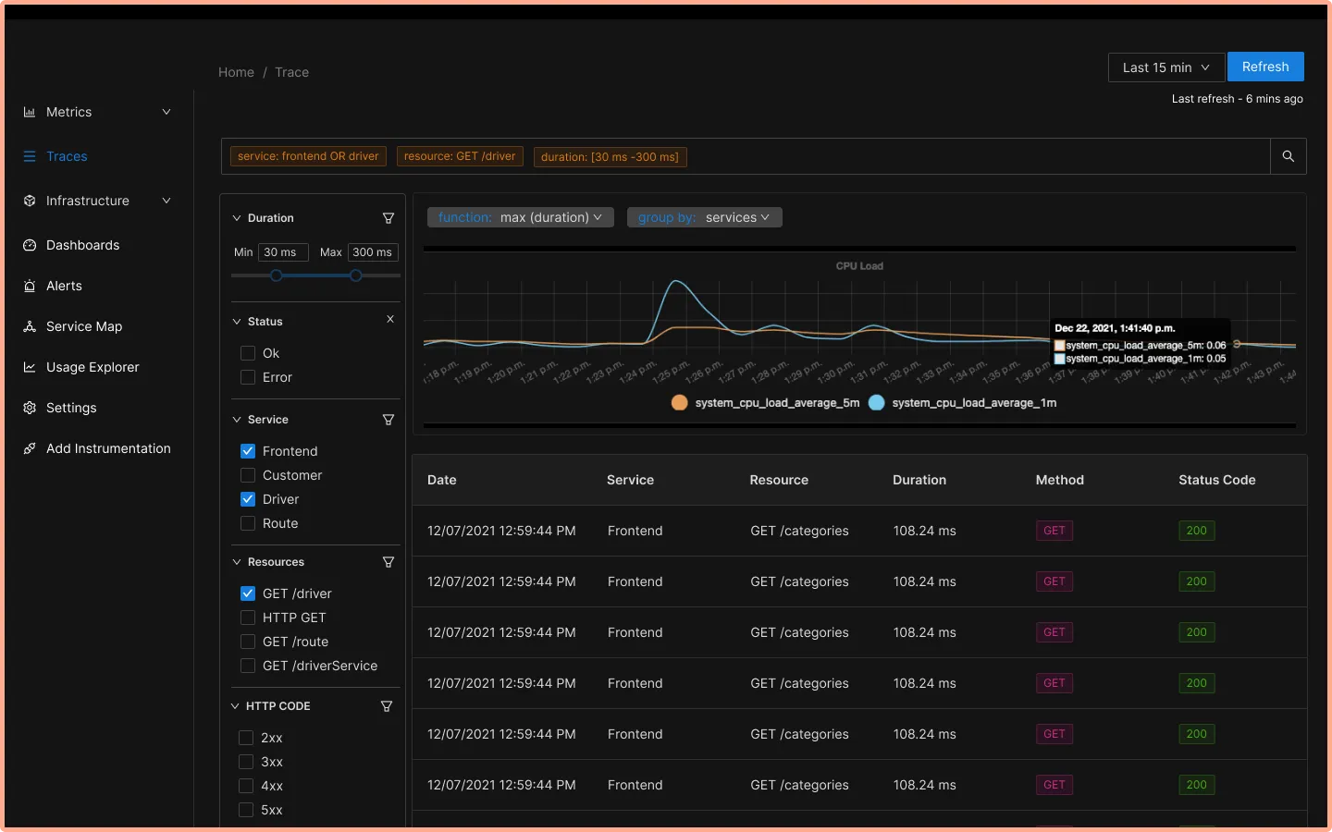
Task: Click the Dashboards gauge icon
Action: (30, 245)
